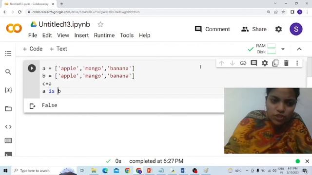Open a new browser tab

pyautogui.click(x=61, y=4)
